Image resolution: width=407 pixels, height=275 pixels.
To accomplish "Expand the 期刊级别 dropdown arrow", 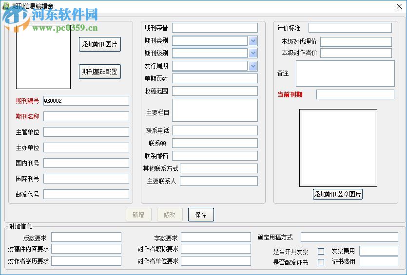I will 253,53.
